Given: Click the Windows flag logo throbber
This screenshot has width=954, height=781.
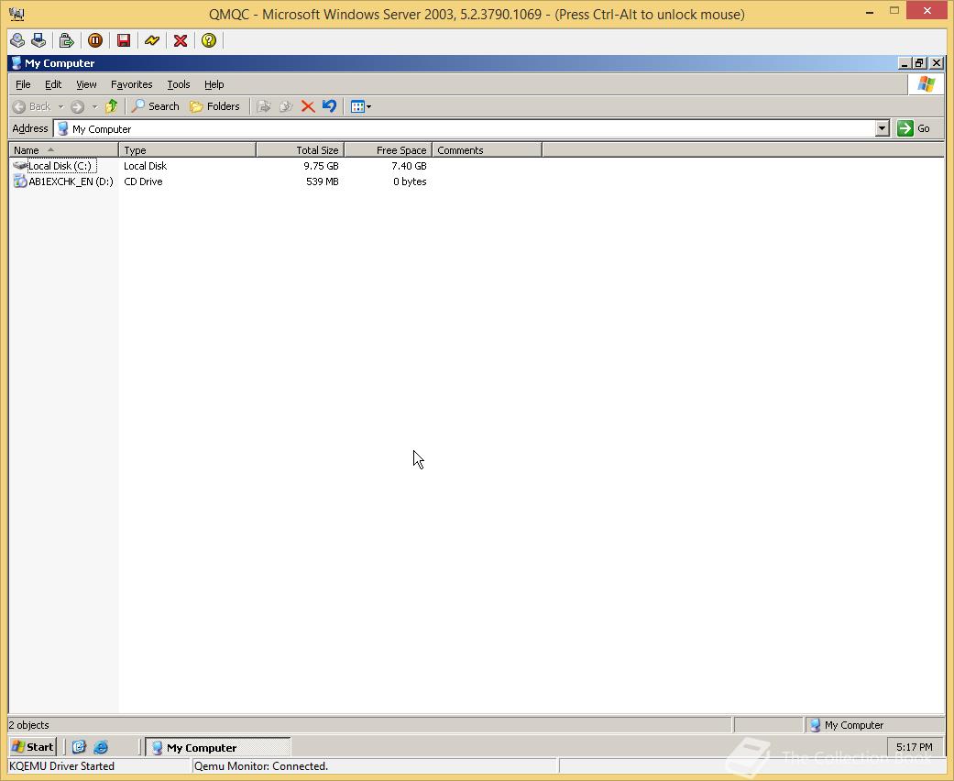Looking at the screenshot, I should [926, 84].
